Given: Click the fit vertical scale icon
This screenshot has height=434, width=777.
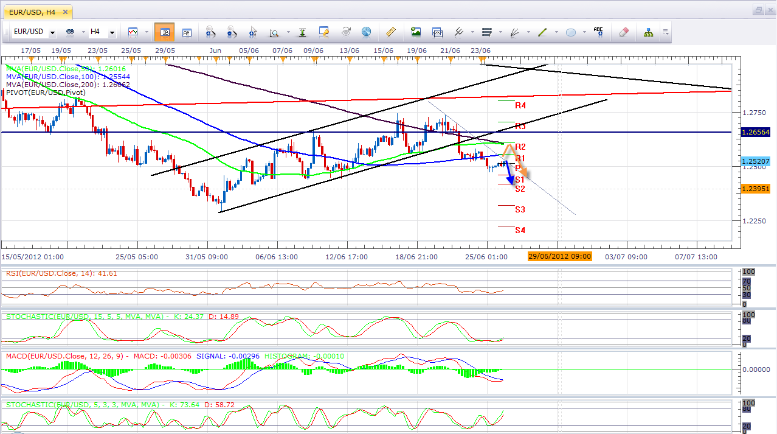Looking at the screenshot, I should click(x=303, y=32).
